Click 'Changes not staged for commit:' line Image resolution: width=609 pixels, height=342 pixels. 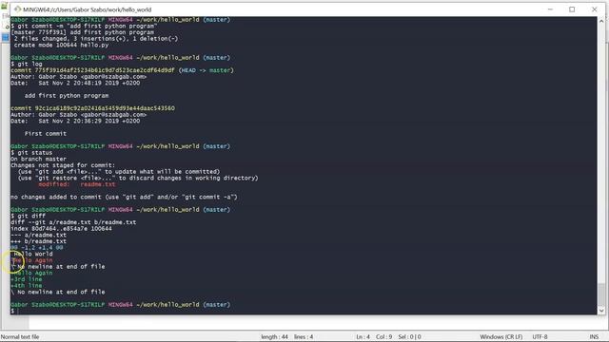(63, 165)
